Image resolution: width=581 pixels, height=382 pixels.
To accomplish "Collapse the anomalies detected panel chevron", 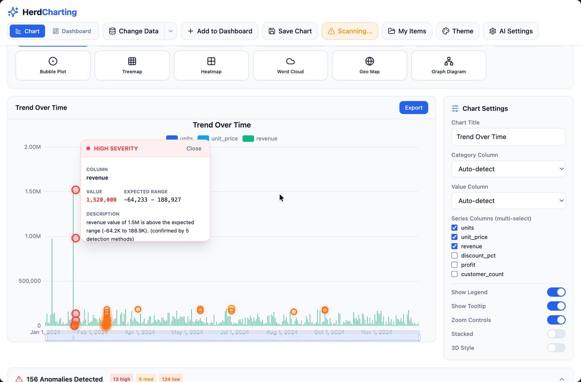I will click(562, 379).
